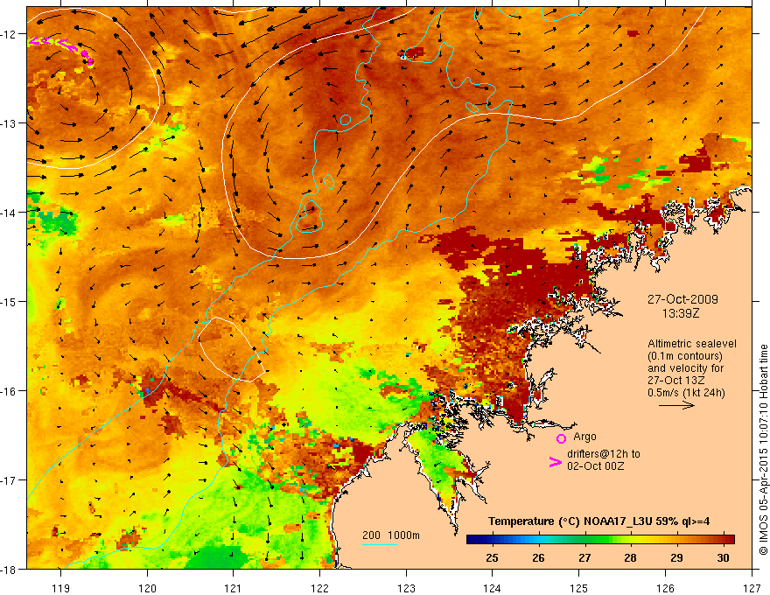Click the 'Altimetric sealevel' legend text

[692, 344]
